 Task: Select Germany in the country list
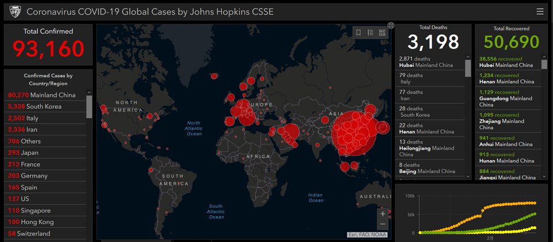(45, 176)
